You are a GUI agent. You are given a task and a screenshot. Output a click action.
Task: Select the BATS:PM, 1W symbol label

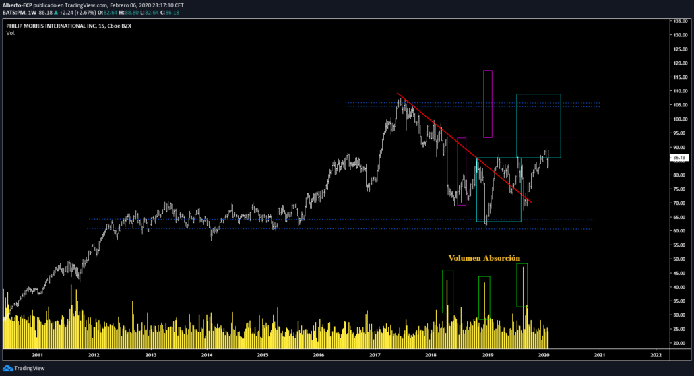coord(20,13)
